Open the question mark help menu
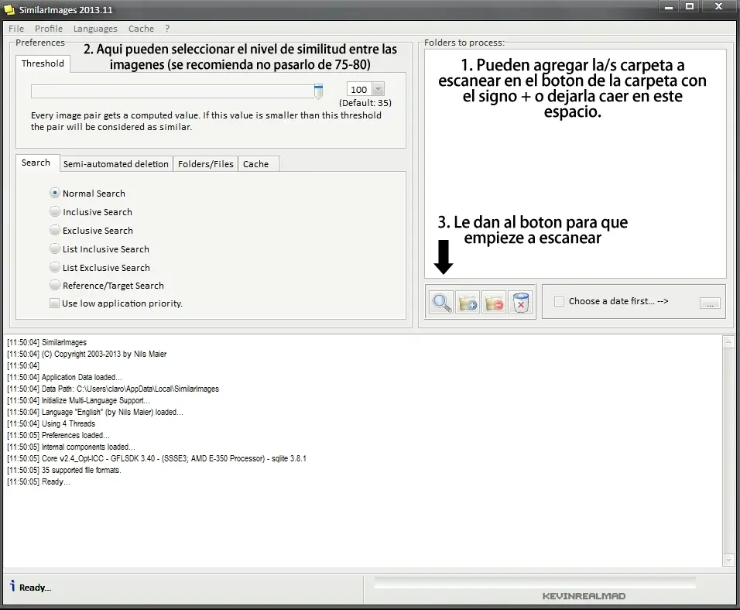Image resolution: width=740 pixels, height=610 pixels. (167, 29)
